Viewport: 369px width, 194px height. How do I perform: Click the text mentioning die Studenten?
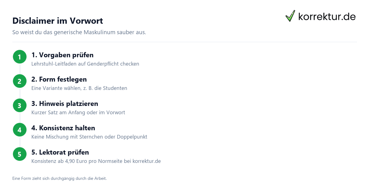[79, 88]
